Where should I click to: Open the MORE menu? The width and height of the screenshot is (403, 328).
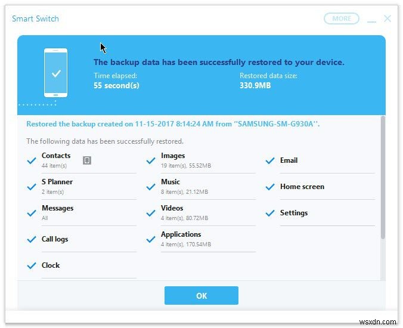click(x=342, y=18)
